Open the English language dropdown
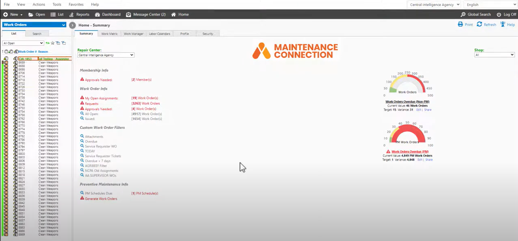The width and height of the screenshot is (518, 241). (x=491, y=4)
